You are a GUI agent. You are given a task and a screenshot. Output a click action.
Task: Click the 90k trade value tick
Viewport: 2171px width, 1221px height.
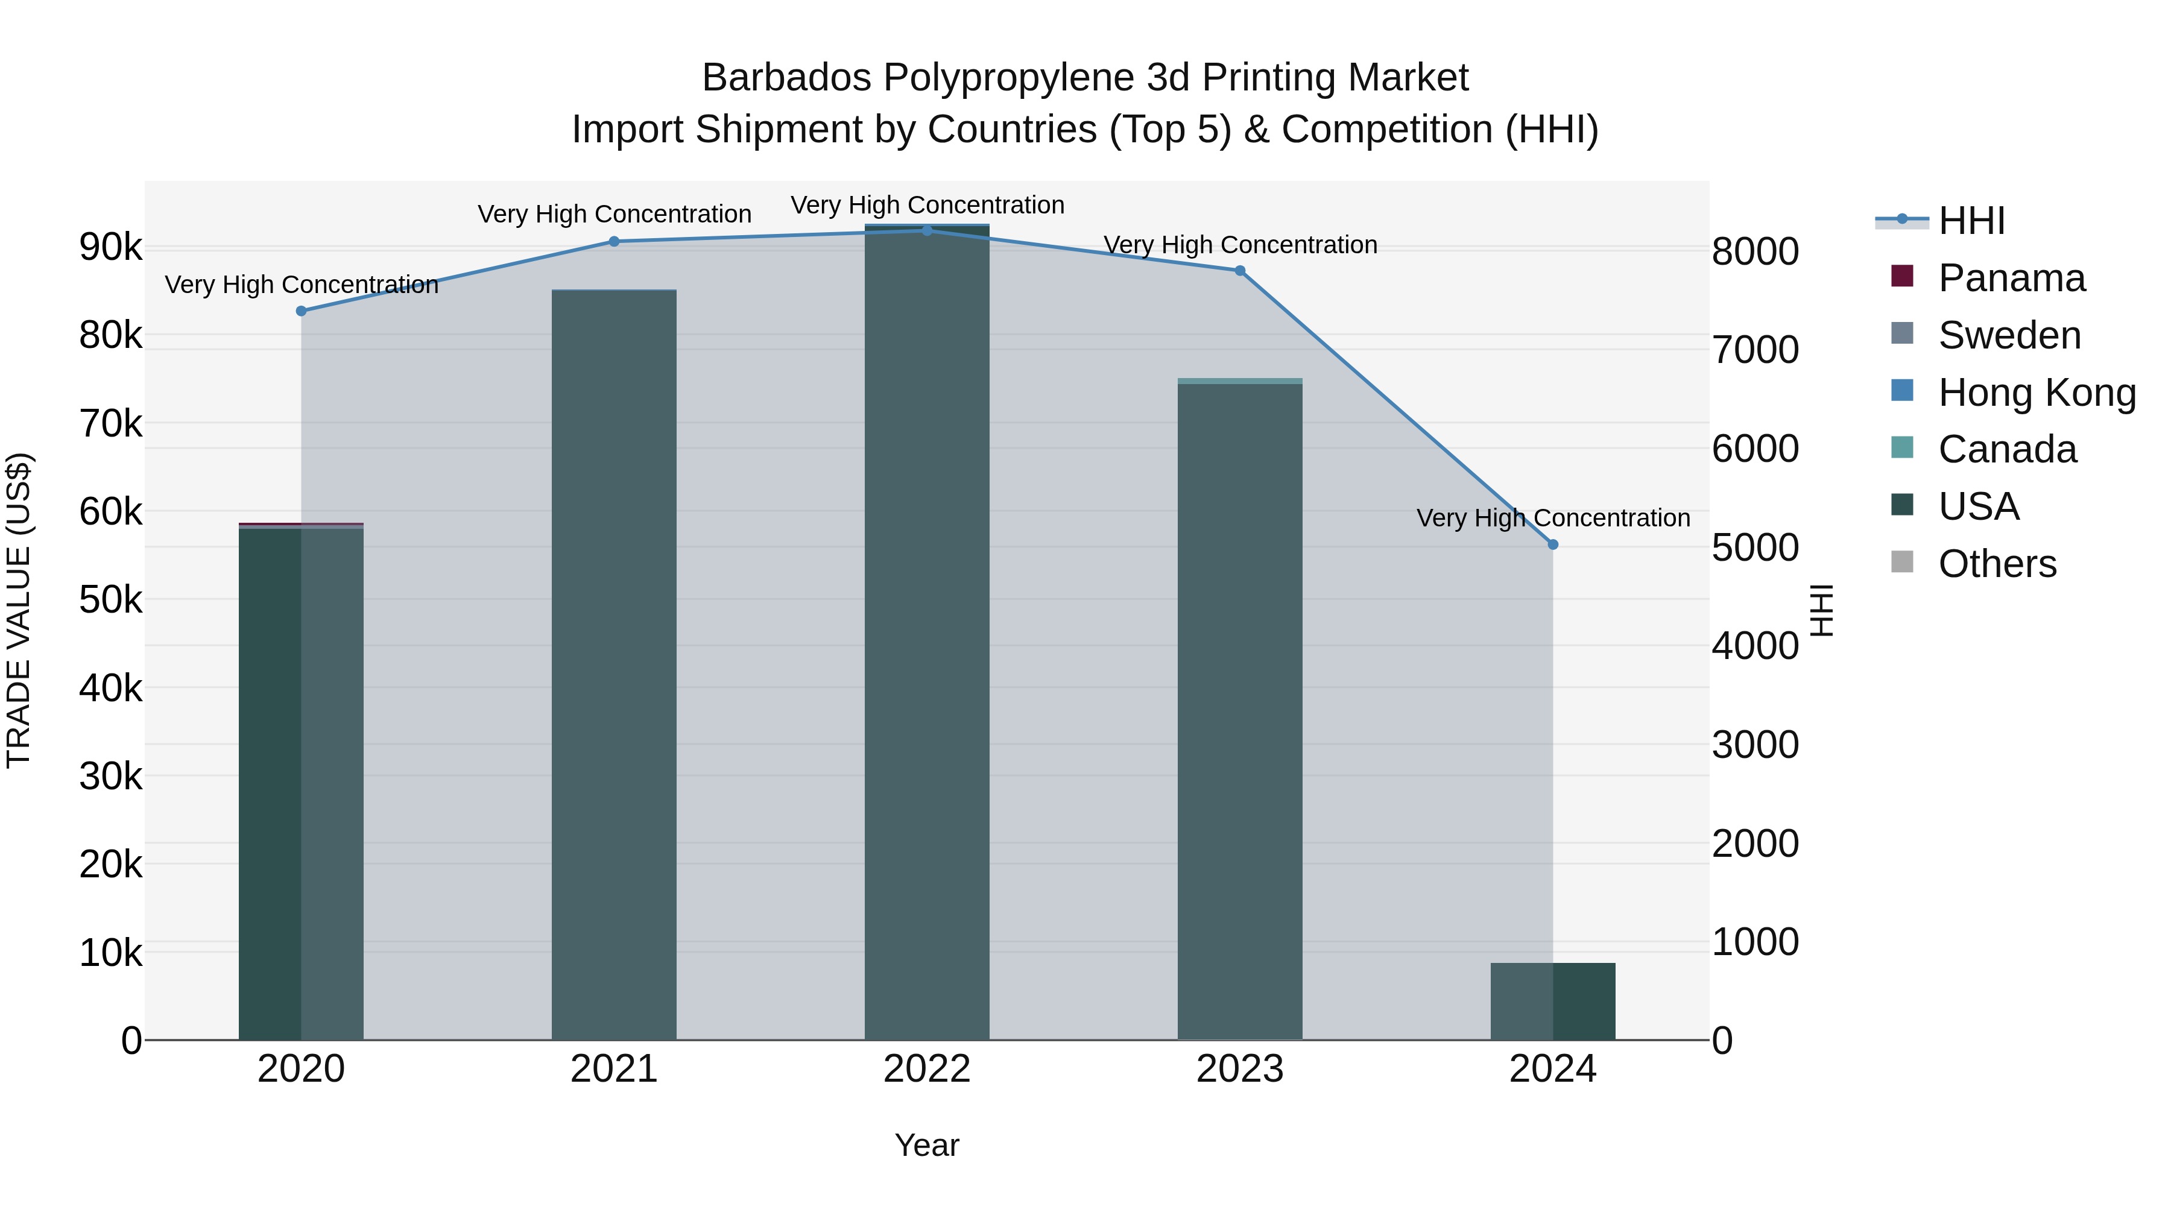point(110,247)
